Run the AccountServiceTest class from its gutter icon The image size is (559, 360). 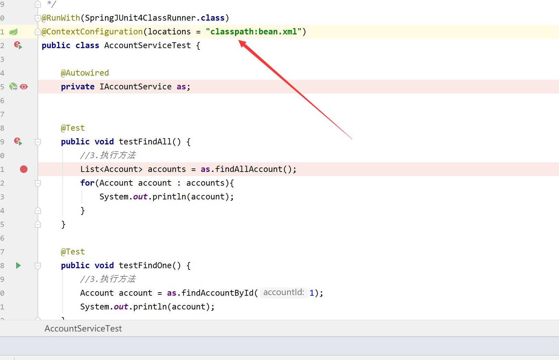18,45
